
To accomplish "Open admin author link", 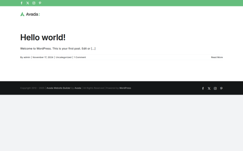I will click(x=27, y=57).
